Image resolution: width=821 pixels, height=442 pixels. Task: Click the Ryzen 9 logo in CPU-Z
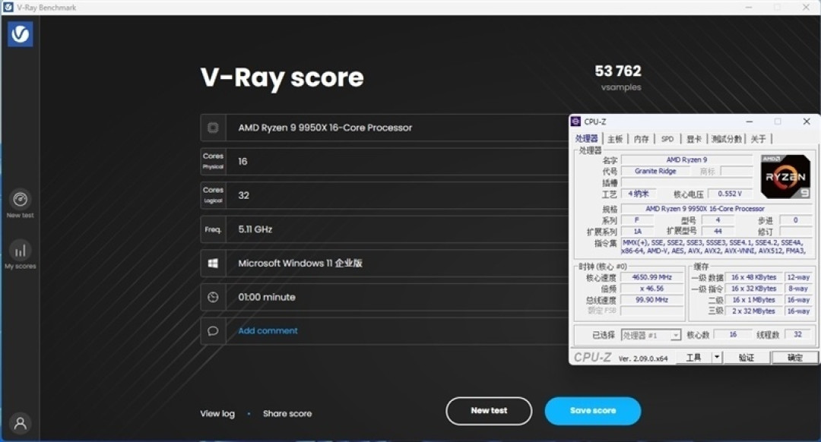(x=785, y=177)
